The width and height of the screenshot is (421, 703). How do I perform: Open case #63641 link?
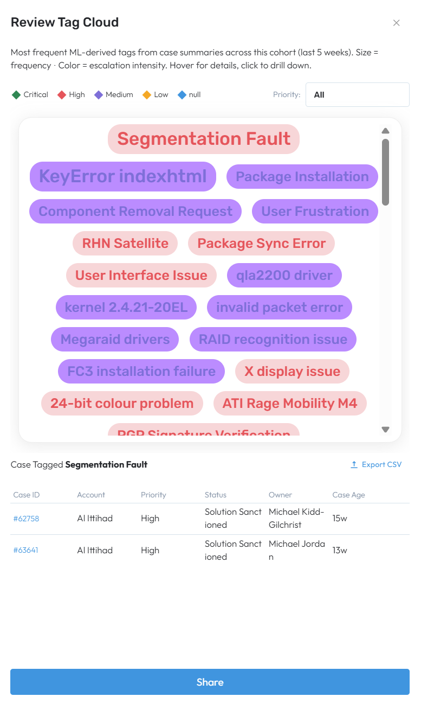coord(26,551)
